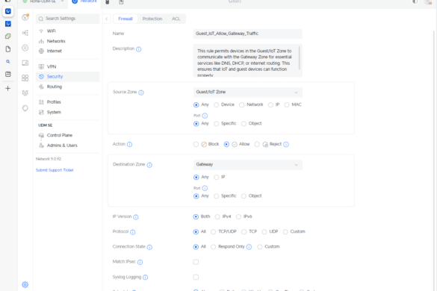Select MAC under Source Zone
This screenshot has height=291, width=437.
tap(287, 105)
